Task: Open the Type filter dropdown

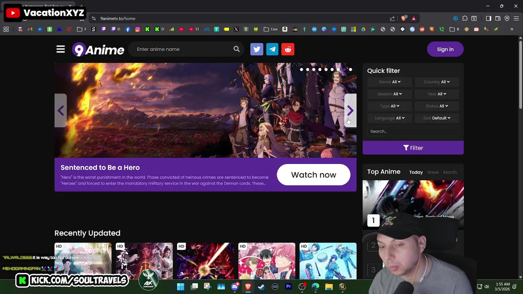Action: (x=389, y=106)
